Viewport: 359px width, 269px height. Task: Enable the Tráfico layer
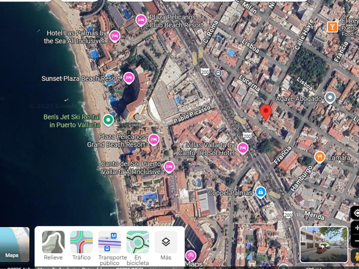point(81,242)
